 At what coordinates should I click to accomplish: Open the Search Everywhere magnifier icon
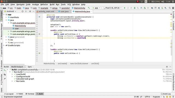(170, 8)
